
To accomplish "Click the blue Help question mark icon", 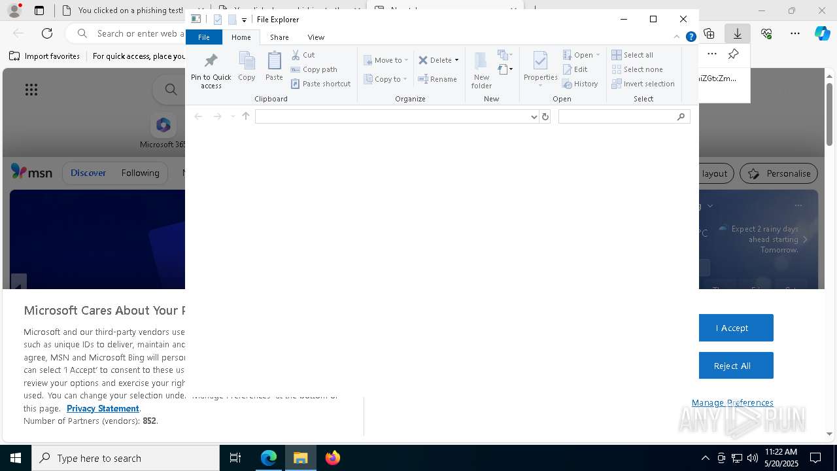I will (691, 37).
